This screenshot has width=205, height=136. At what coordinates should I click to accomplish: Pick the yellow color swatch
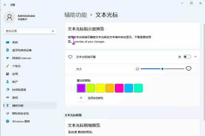100,88
